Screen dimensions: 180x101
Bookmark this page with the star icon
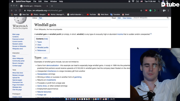click(141, 11)
